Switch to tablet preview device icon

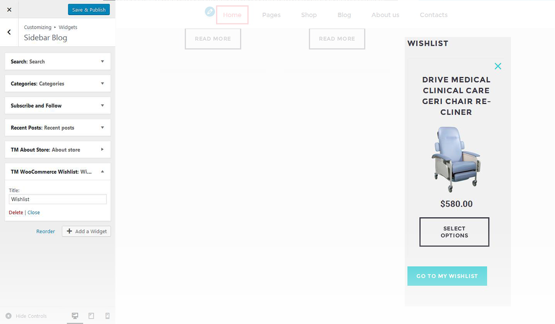pos(91,316)
